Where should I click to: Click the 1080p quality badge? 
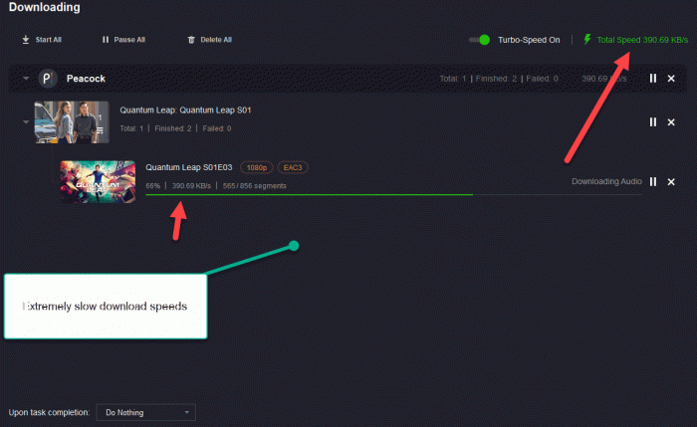click(x=257, y=167)
